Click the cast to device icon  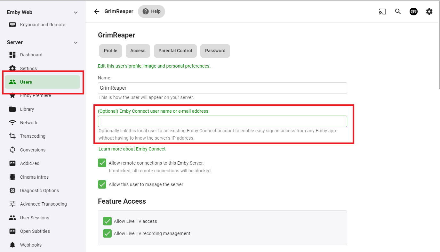(382, 12)
